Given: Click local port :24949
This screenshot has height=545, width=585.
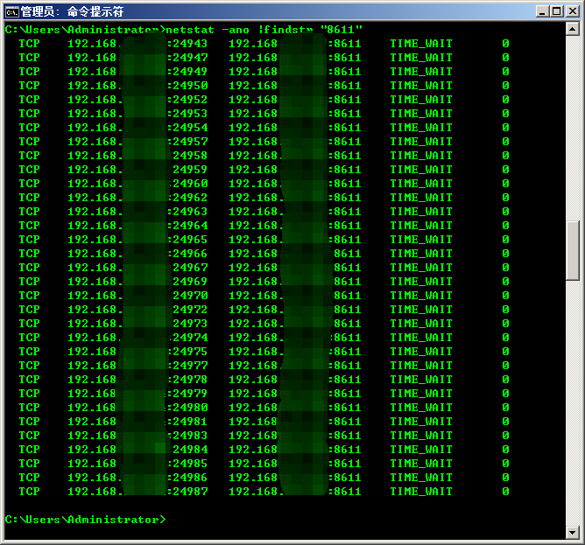Looking at the screenshot, I should pos(187,72).
